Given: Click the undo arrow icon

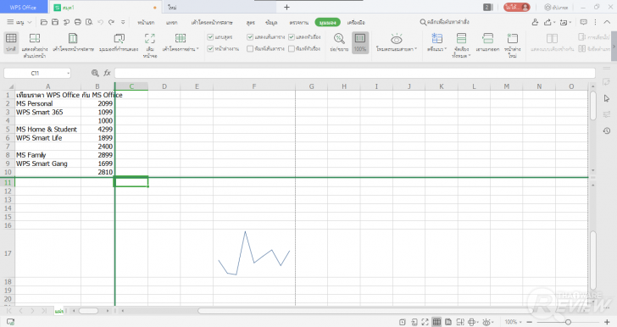Looking at the screenshot, I should point(100,22).
